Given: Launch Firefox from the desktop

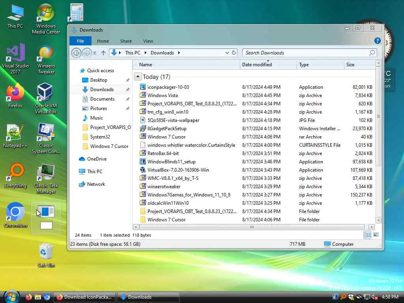Looking at the screenshot, I should click(x=15, y=95).
